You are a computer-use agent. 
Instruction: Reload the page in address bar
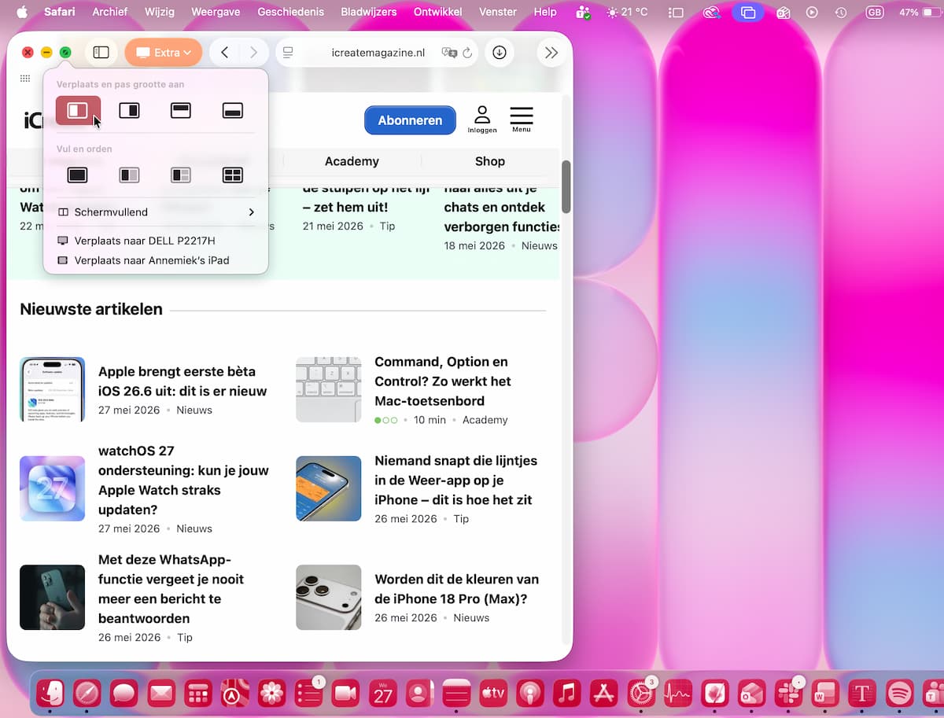[x=467, y=53]
